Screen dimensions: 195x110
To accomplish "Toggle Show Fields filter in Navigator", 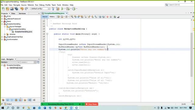I will [x=8, y=100].
